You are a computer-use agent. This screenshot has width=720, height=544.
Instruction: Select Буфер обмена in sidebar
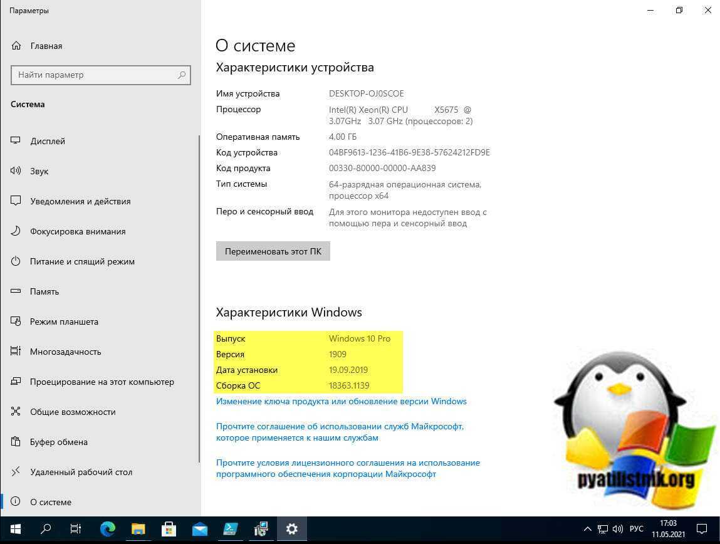tap(58, 442)
